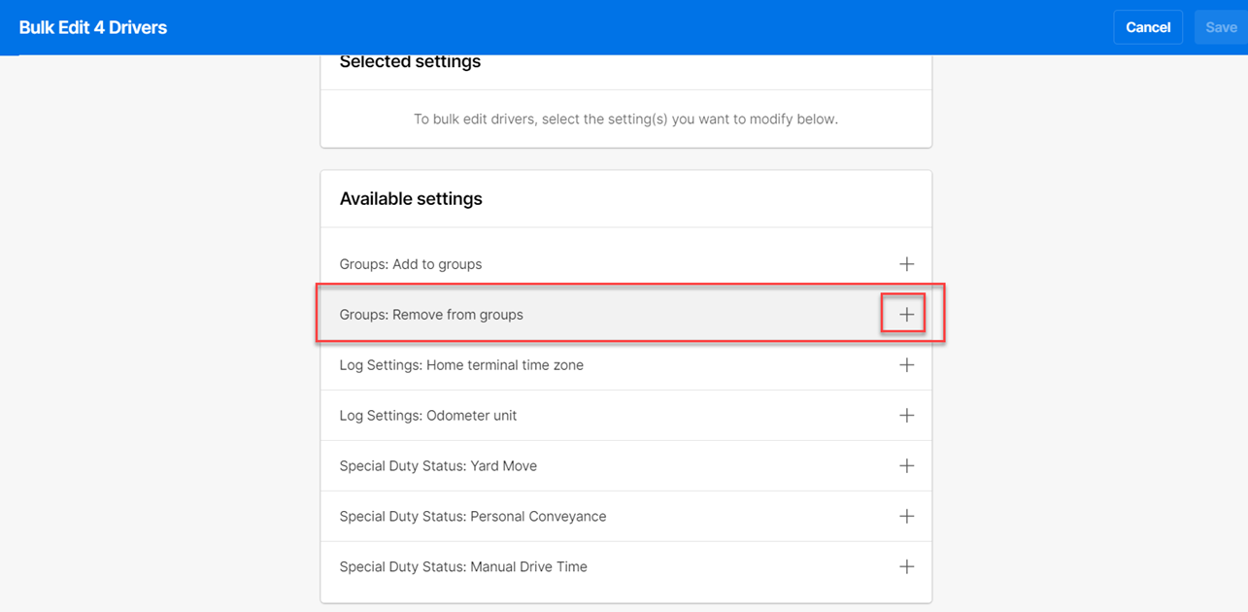Add Manual Drive Time using plus icon

click(906, 567)
